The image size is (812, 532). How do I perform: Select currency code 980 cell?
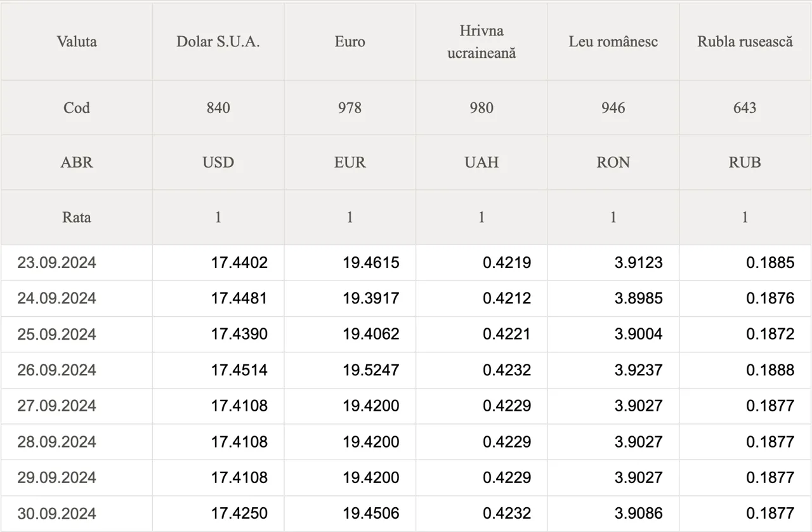(481, 108)
